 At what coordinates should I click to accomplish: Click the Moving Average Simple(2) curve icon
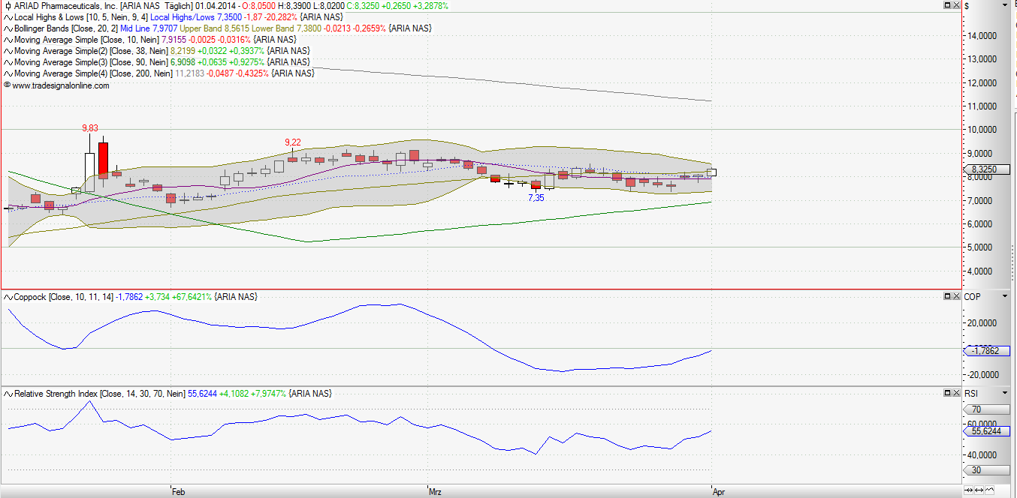point(8,50)
